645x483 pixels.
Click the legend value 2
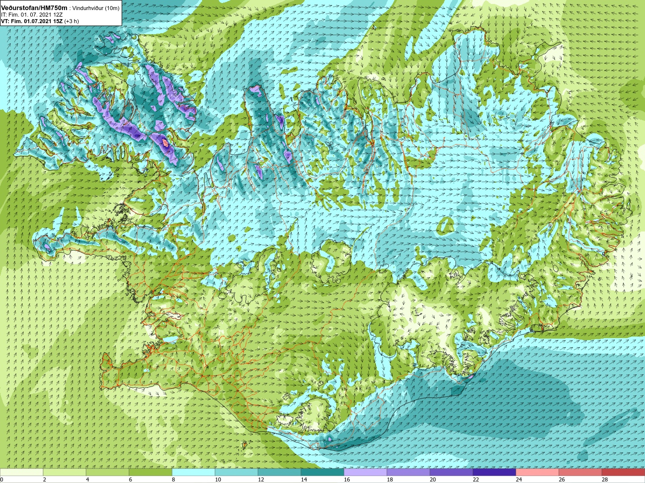tap(44, 479)
